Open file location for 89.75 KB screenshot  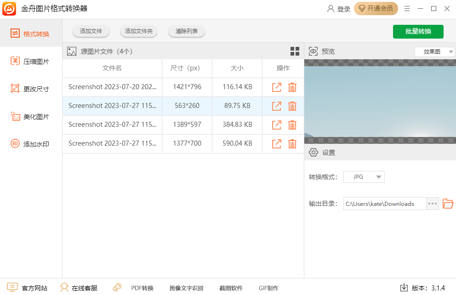point(277,106)
